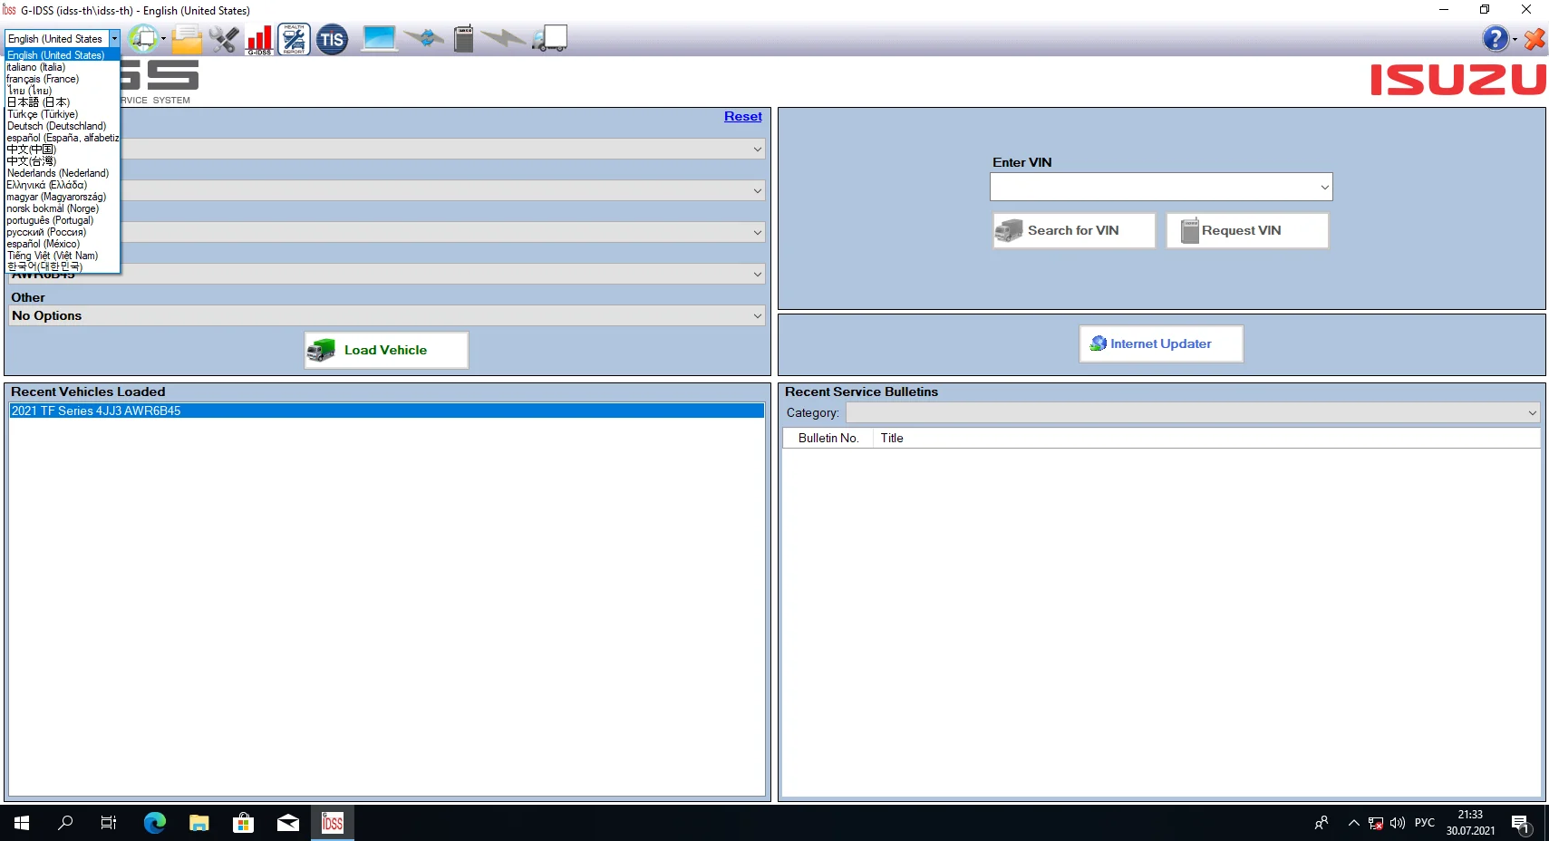The width and height of the screenshot is (1549, 841).
Task: Click the blue sync arrows toolbar icon
Action: [423, 39]
